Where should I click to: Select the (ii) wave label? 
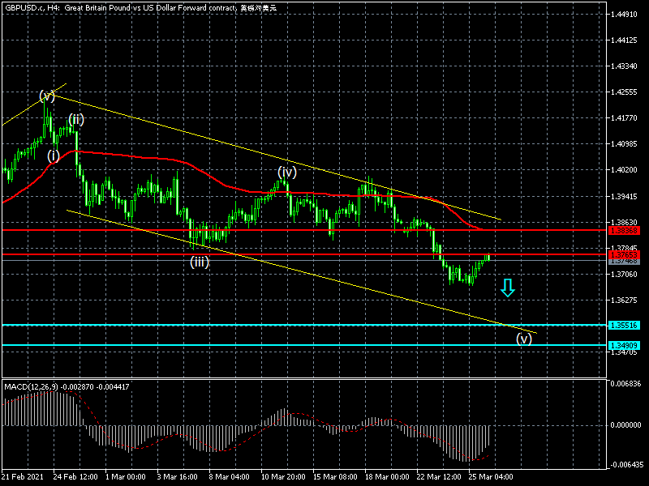[x=76, y=120]
